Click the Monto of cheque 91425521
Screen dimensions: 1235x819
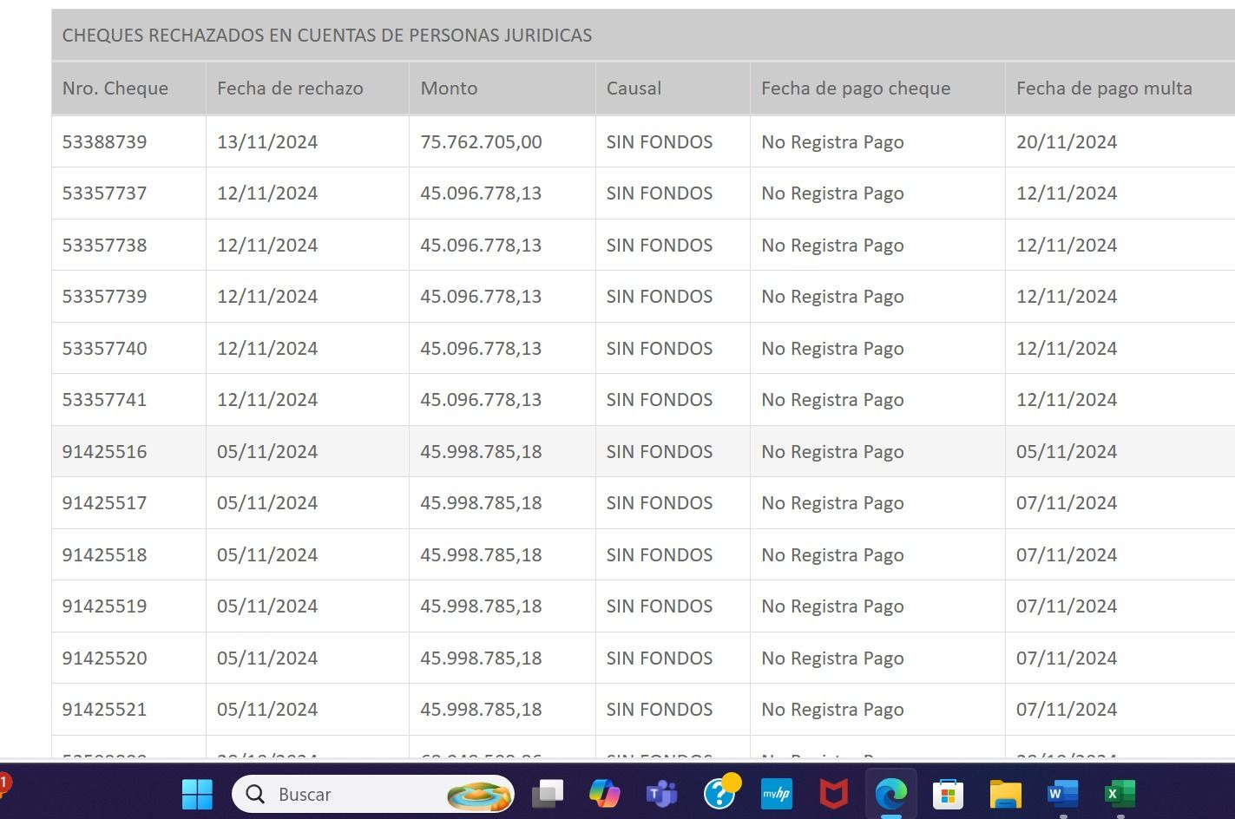click(481, 709)
